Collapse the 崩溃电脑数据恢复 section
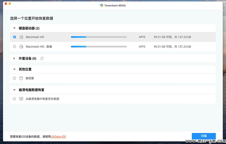This screenshot has height=144, width=226. [14, 90]
